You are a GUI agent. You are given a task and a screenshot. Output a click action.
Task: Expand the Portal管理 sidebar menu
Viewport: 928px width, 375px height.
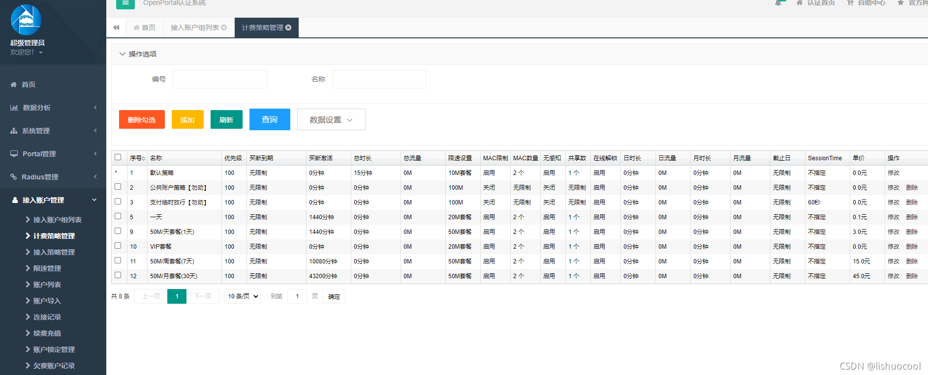95,154
